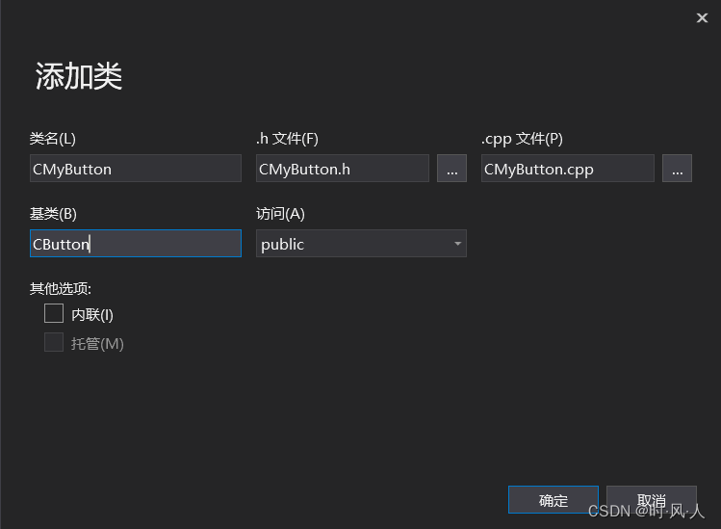Click the disabled 托管(M) checkbox
Viewport: 721px width, 529px height.
point(54,342)
